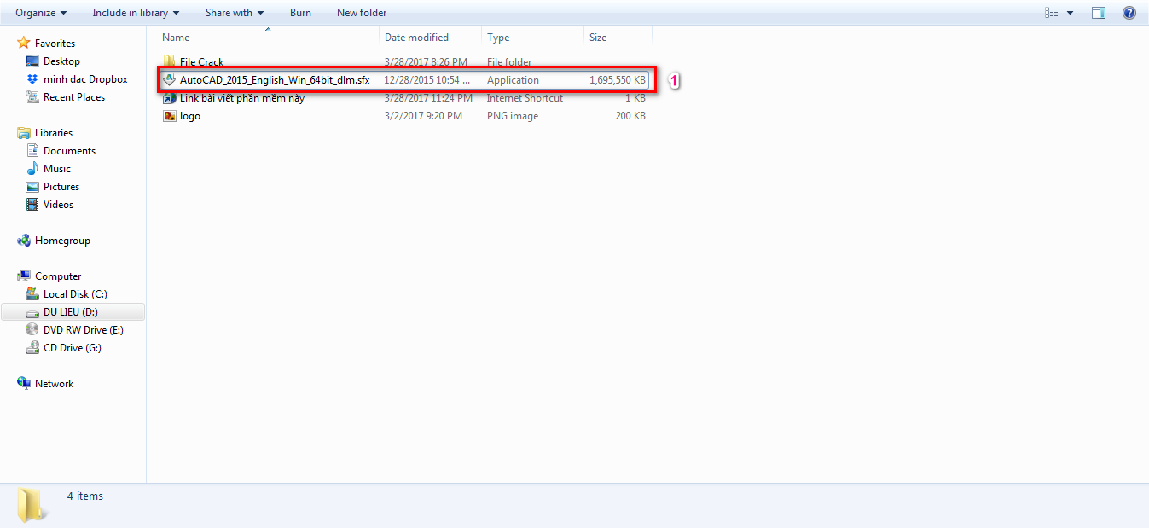Click the Recent Places icon
This screenshot has width=1149, height=528.
(32, 97)
